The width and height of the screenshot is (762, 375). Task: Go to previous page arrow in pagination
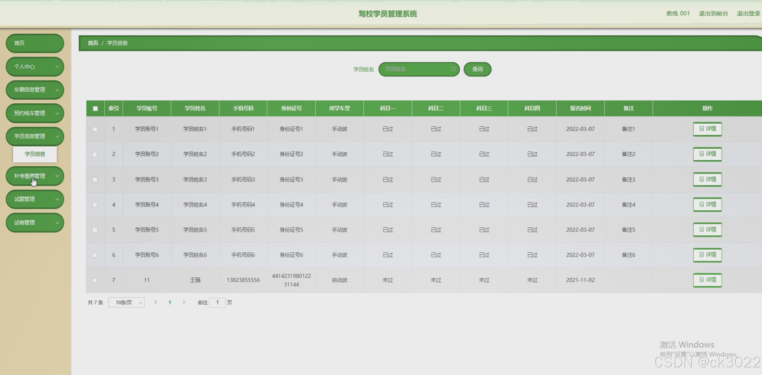156,302
